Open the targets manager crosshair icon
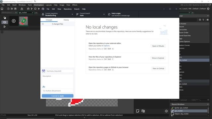 tap(208, 9)
